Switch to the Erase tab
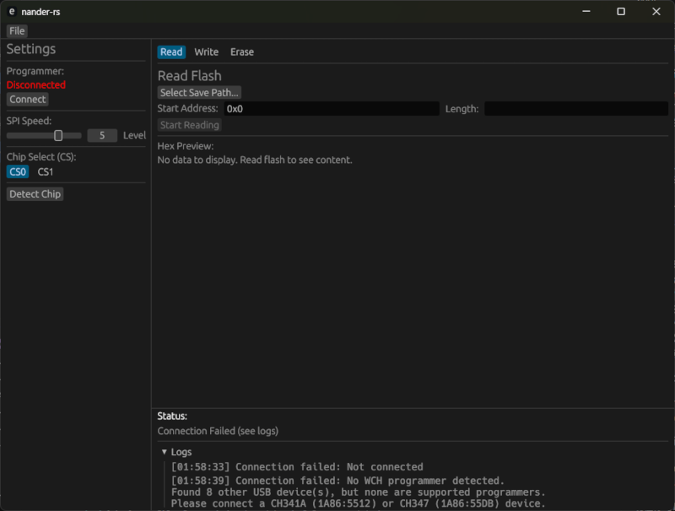Image resolution: width=675 pixels, height=511 pixels. (x=242, y=52)
